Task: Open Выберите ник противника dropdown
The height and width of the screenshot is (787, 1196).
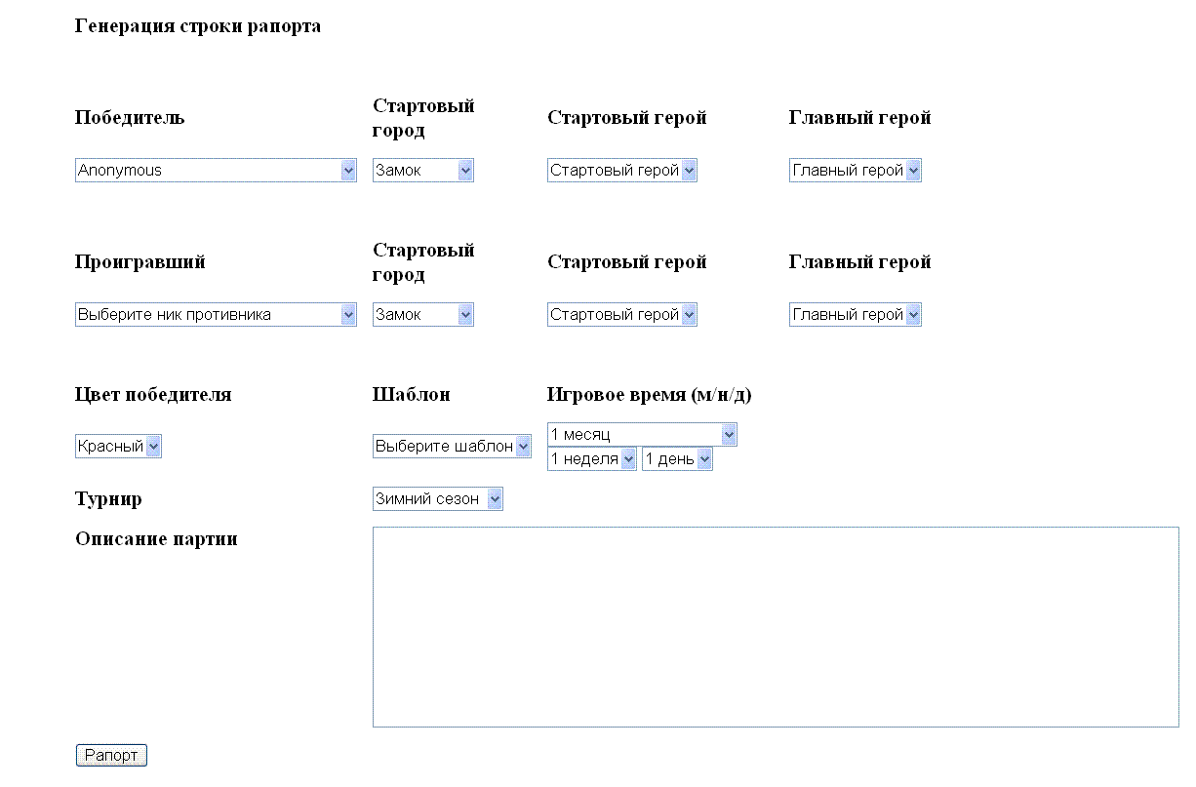Action: (216, 315)
